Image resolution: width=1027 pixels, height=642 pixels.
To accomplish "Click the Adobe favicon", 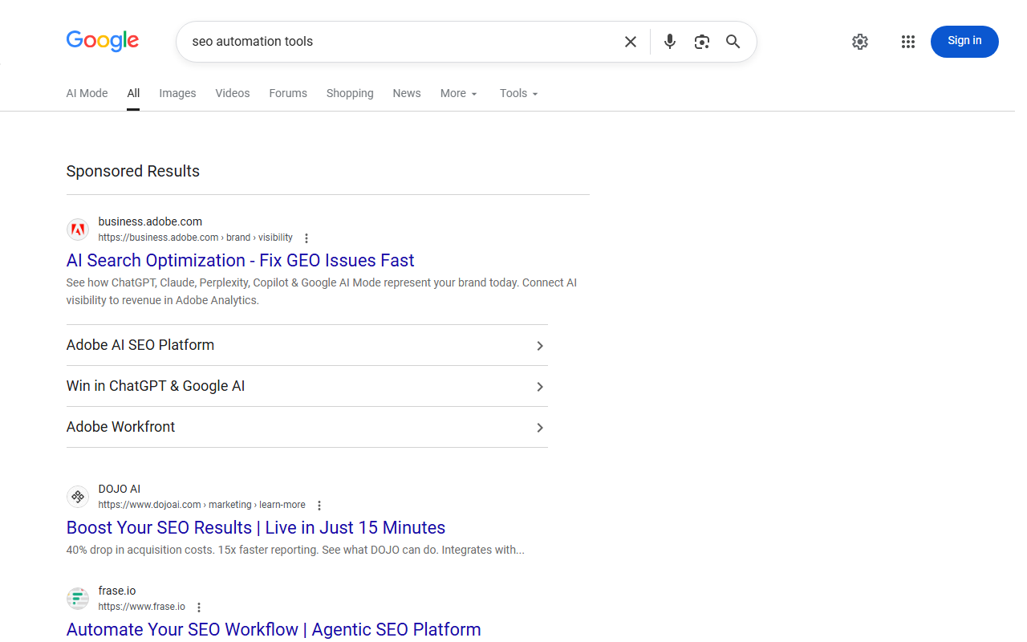I will click(78, 230).
